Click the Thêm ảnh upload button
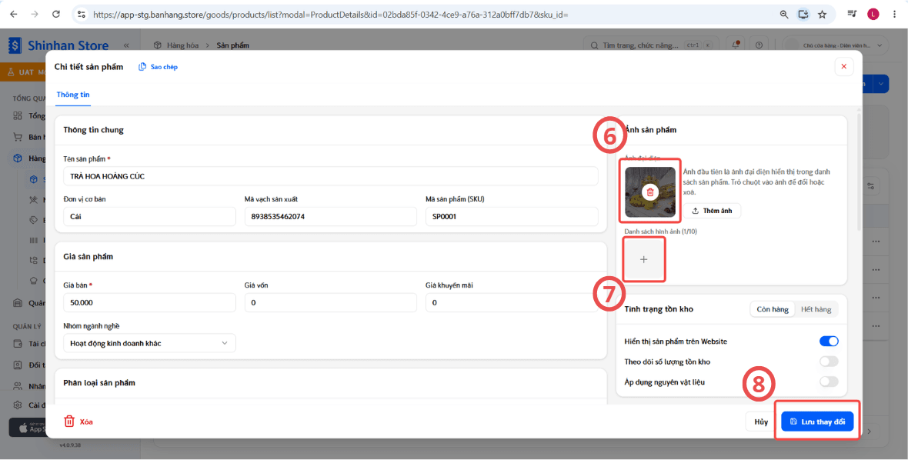This screenshot has height=460, width=908. pos(712,212)
